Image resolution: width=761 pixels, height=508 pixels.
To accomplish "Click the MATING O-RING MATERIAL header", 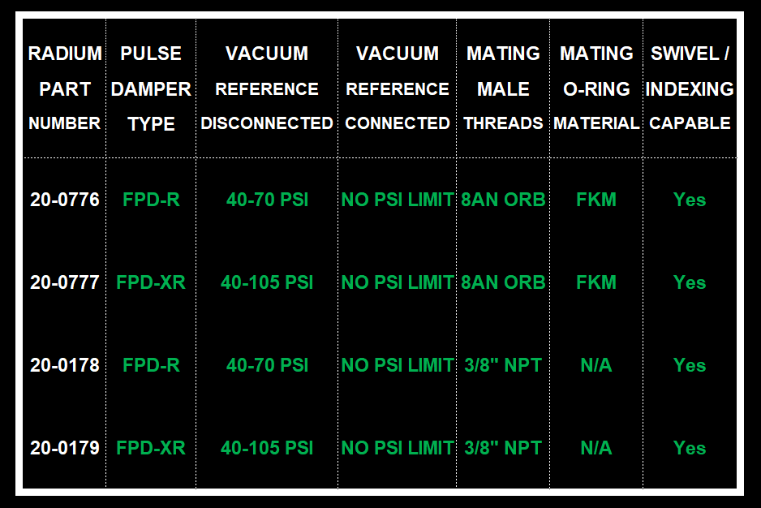I will point(596,88).
